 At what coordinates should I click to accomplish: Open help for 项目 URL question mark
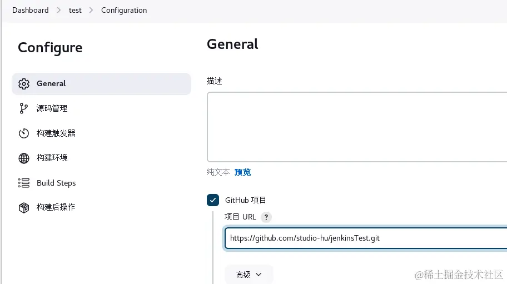[x=267, y=217]
